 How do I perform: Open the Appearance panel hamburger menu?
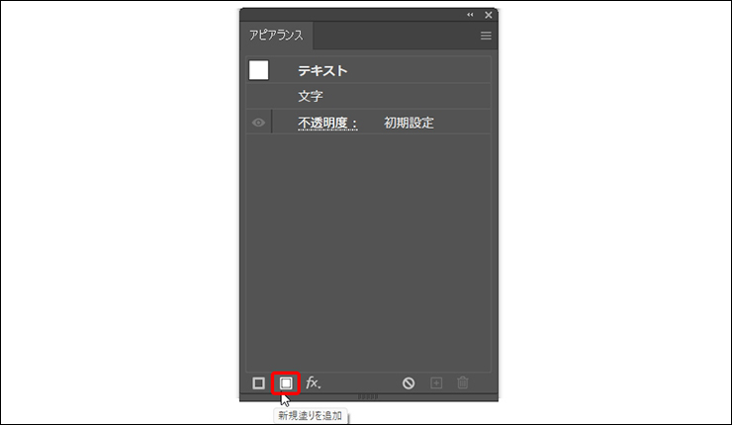(486, 36)
